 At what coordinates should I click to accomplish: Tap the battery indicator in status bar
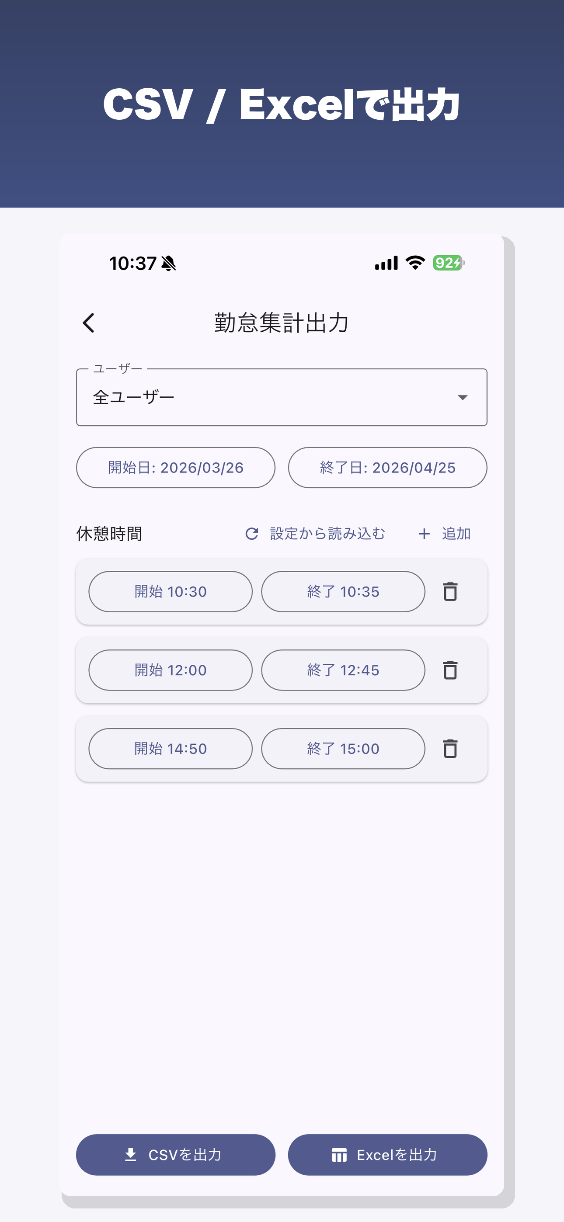pos(449,263)
